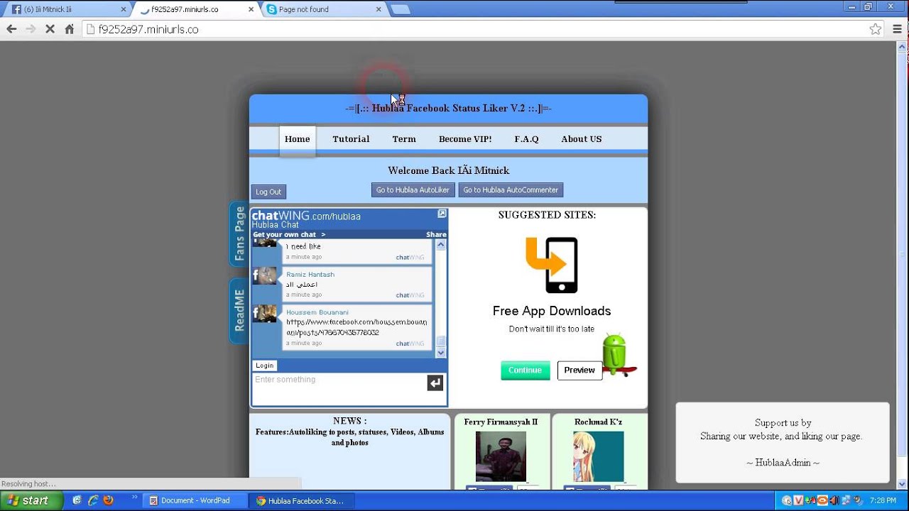Open Houssem Bouanani chat profile name
The width and height of the screenshot is (909, 511).
(317, 312)
